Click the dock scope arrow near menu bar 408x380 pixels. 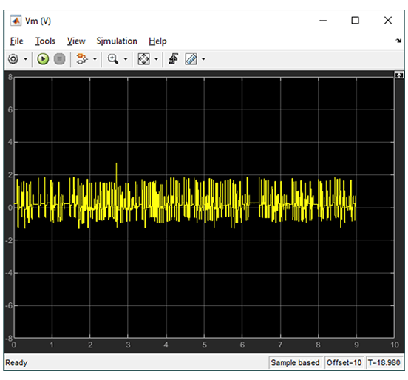398,41
